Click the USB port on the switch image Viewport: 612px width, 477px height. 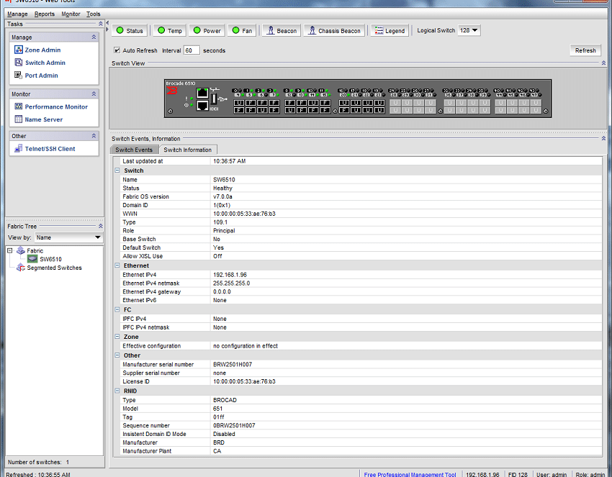pyautogui.click(x=214, y=99)
